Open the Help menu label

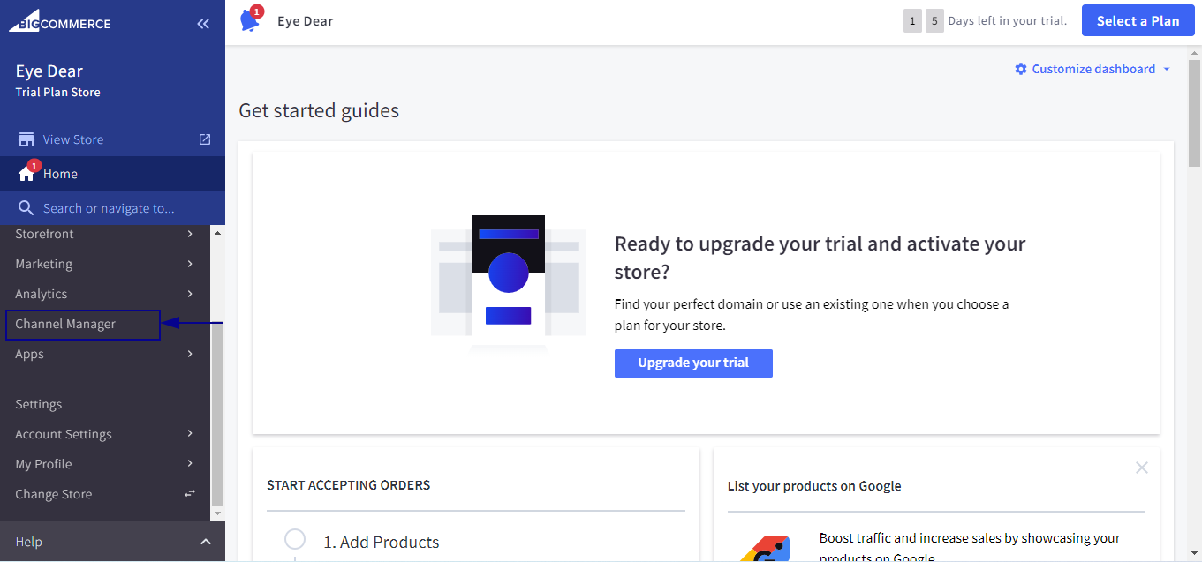coord(28,542)
